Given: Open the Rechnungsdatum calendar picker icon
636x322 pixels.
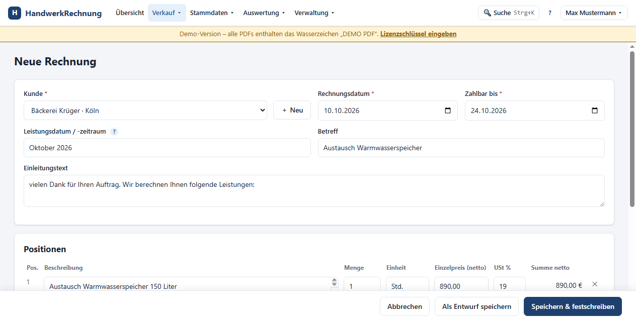Looking at the screenshot, I should 448,111.
